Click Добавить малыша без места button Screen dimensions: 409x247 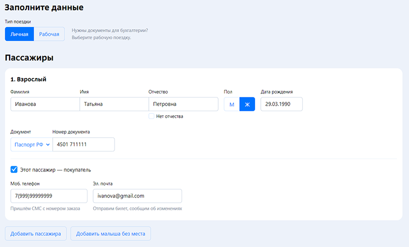(x=110, y=234)
